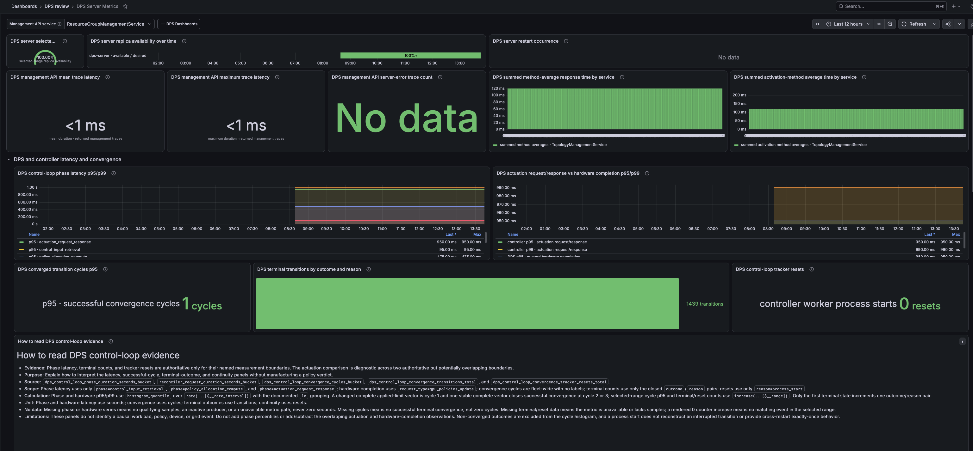Collapse the DPS and controller latency row
Image resolution: width=973 pixels, height=451 pixels.
tap(9, 160)
